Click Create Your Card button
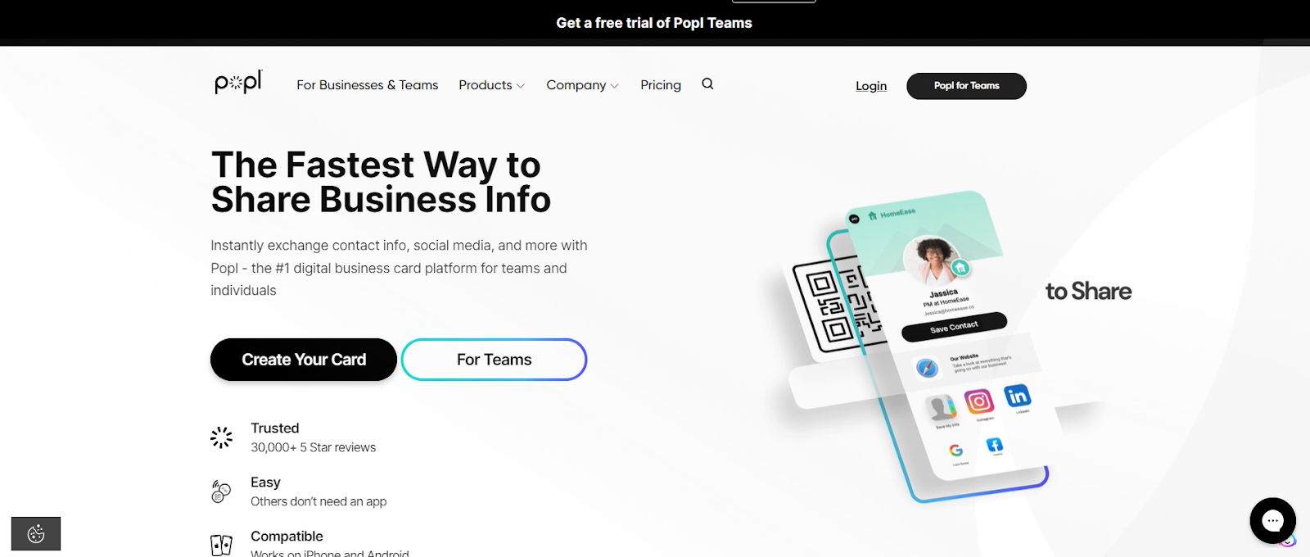This screenshot has width=1310, height=557. pos(304,360)
